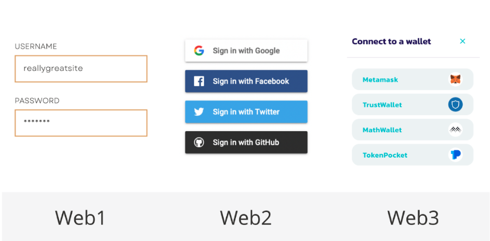Click the Connect to a wallet heading
Screen dimensions: 490x241
[391, 41]
